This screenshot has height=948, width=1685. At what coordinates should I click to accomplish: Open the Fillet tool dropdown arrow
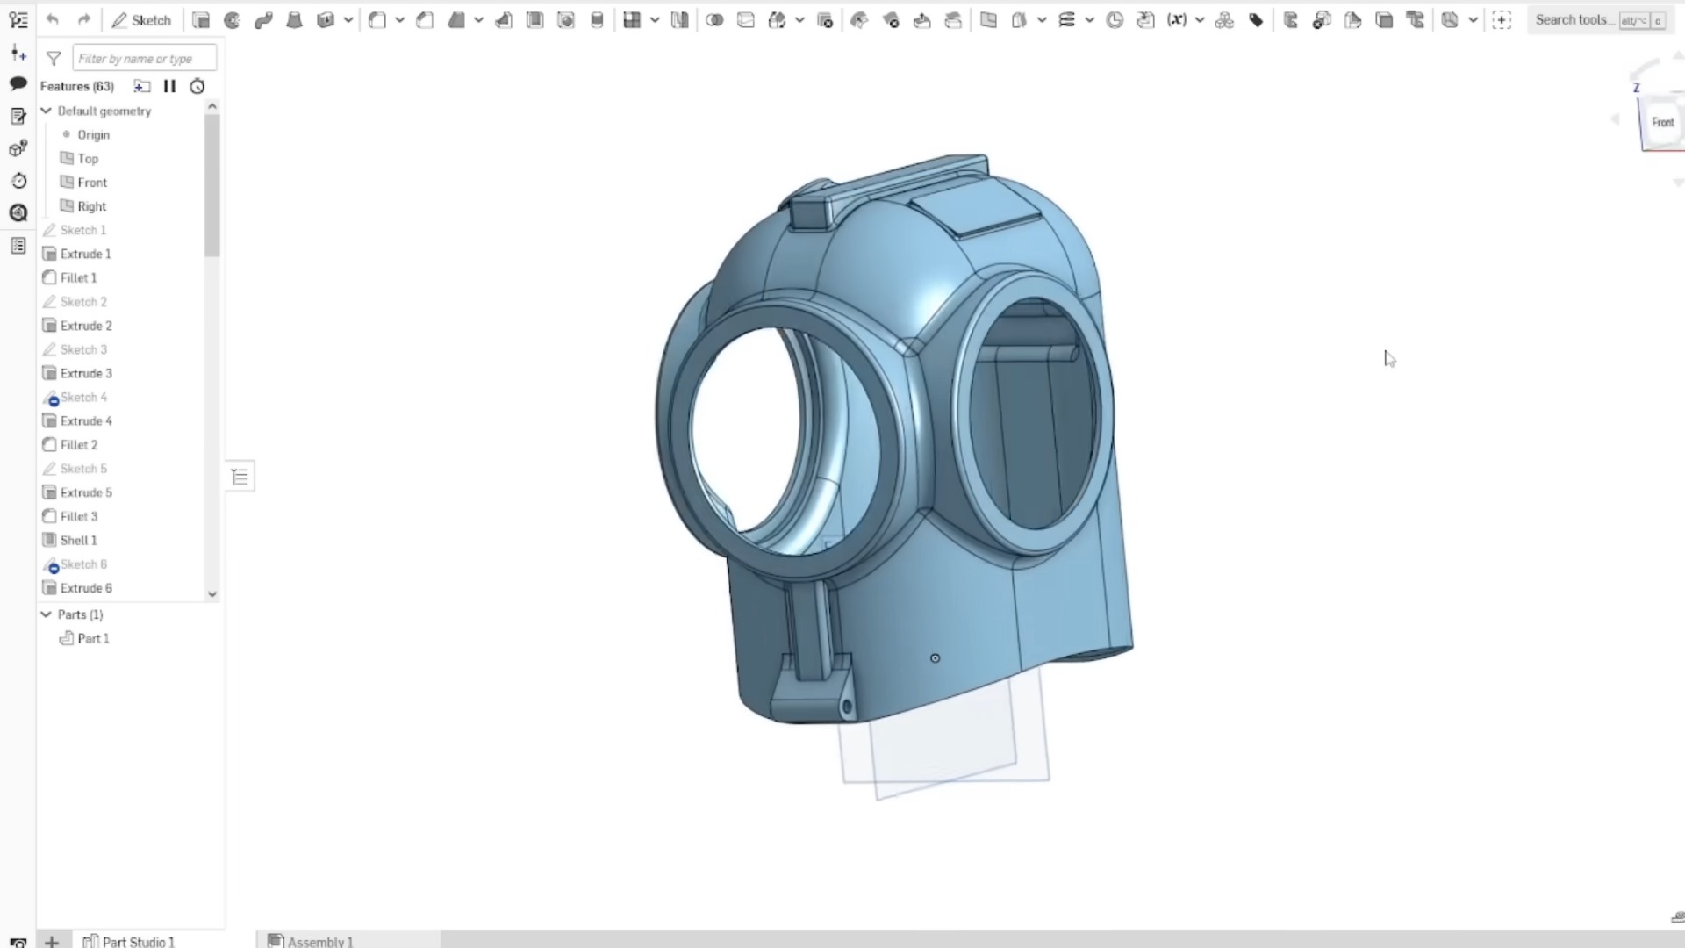[399, 20]
